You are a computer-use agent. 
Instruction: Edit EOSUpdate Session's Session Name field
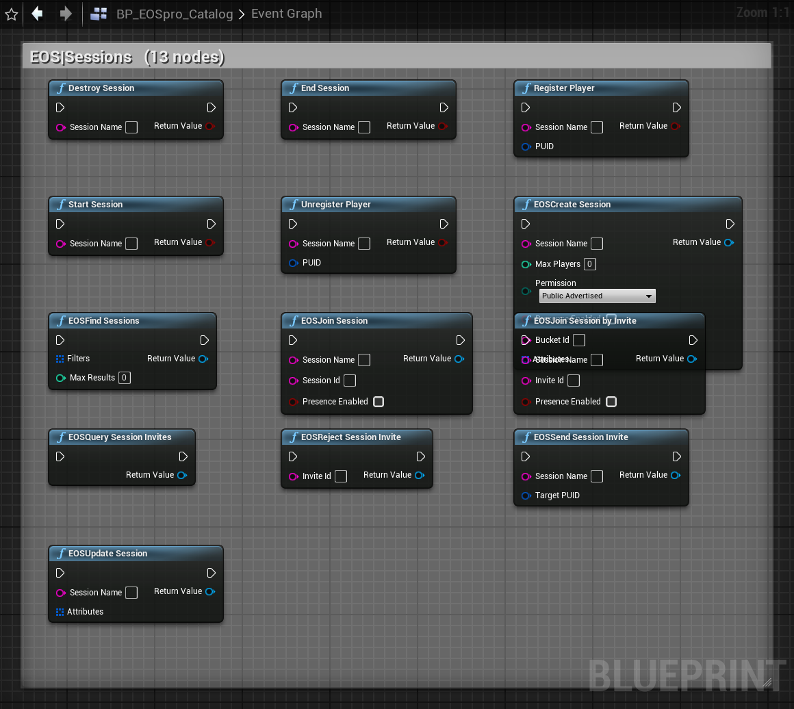click(131, 593)
